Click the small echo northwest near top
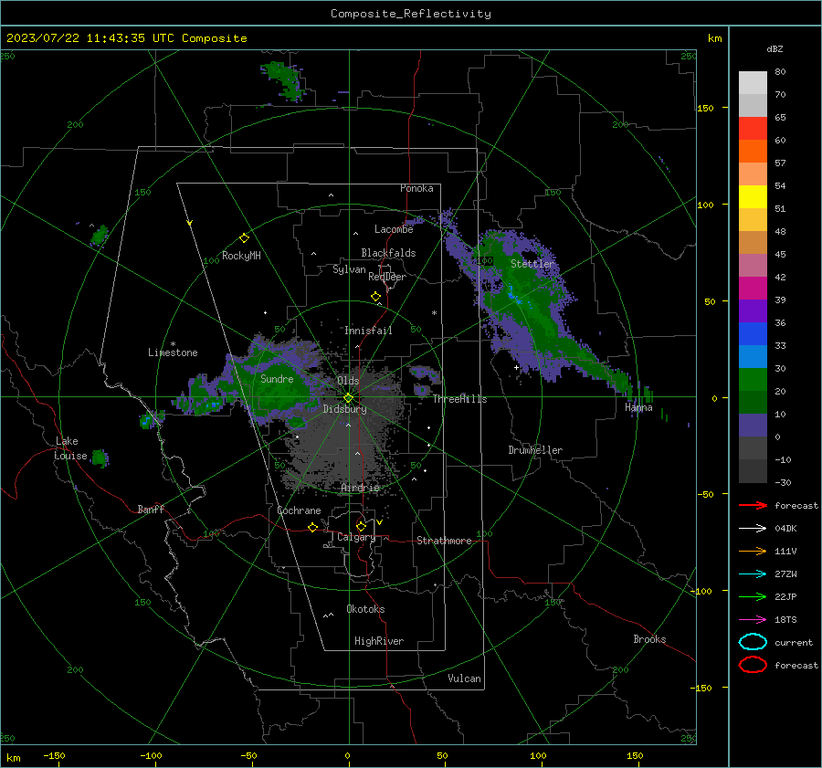The width and height of the screenshot is (822, 768). point(283,80)
